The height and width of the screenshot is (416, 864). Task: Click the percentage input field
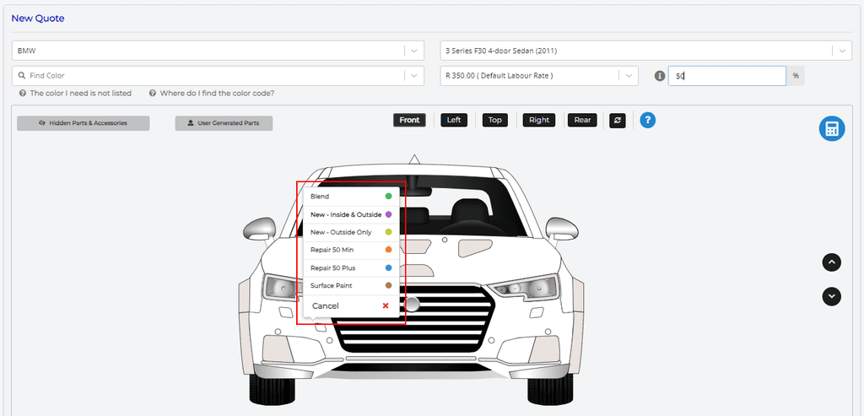point(727,76)
